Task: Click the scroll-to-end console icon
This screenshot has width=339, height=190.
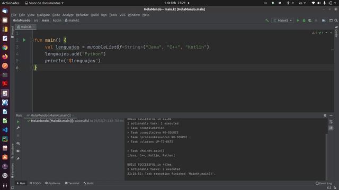Action: coord(331,128)
